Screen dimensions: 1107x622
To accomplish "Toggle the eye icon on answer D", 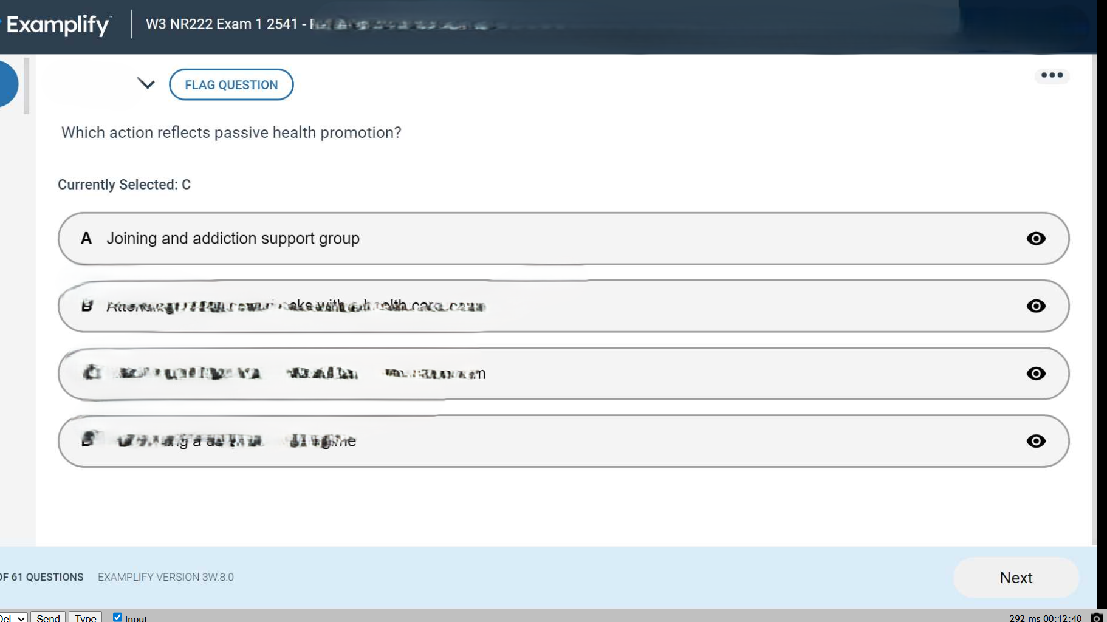I will click(x=1035, y=441).
